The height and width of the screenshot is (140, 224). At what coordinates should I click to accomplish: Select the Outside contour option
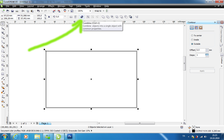[192, 44]
